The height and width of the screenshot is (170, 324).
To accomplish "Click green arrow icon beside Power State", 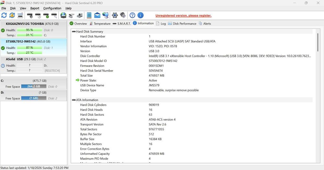I will [77, 80].
